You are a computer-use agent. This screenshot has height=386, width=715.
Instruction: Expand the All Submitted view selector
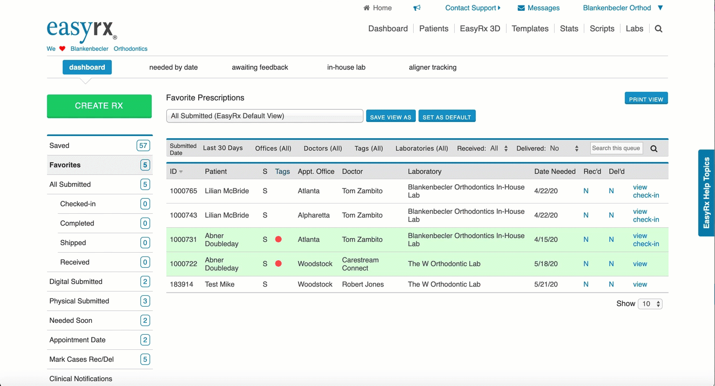[264, 116]
